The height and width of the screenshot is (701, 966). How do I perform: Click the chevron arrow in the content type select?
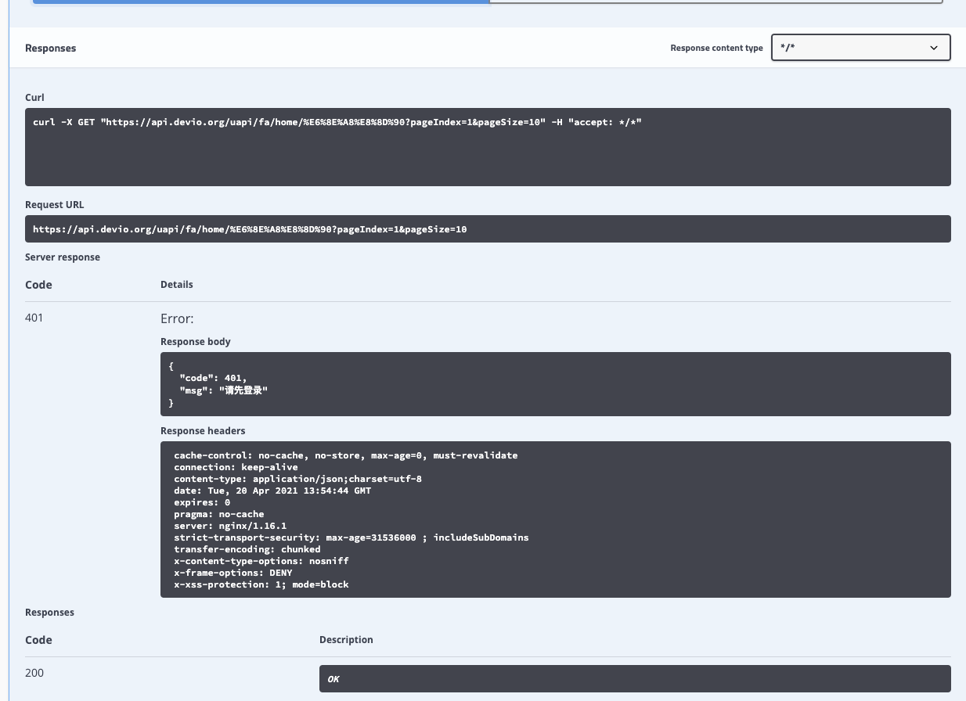click(x=933, y=48)
